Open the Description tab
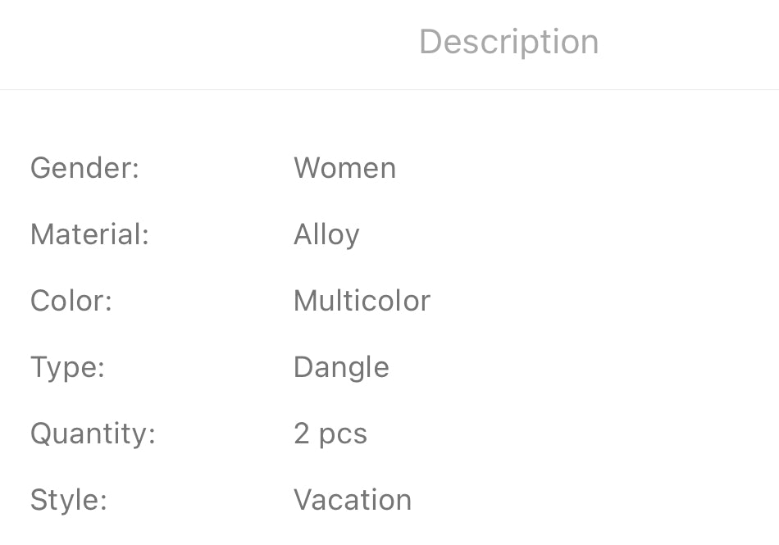779x545 pixels. [508, 42]
